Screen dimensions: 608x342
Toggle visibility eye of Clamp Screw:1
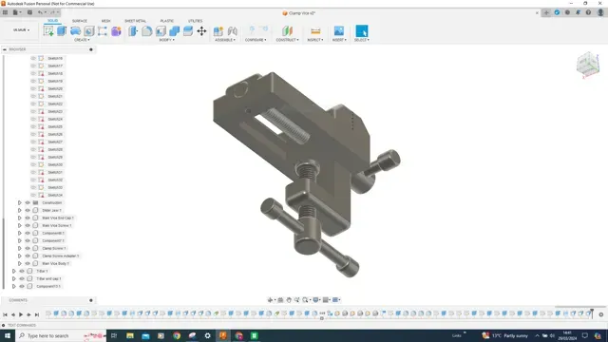28,248
